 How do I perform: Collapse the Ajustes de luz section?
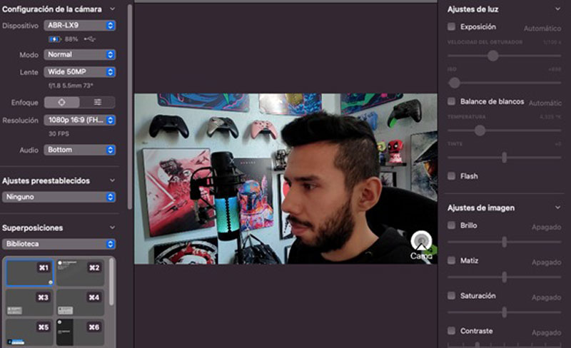(558, 9)
